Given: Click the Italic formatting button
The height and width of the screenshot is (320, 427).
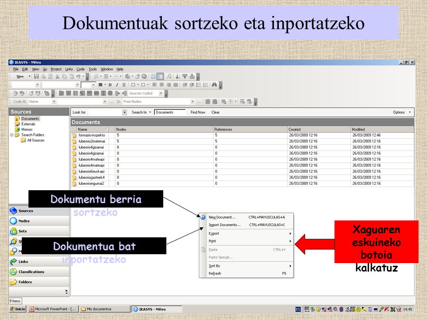Looking at the screenshot, I should (117, 85).
